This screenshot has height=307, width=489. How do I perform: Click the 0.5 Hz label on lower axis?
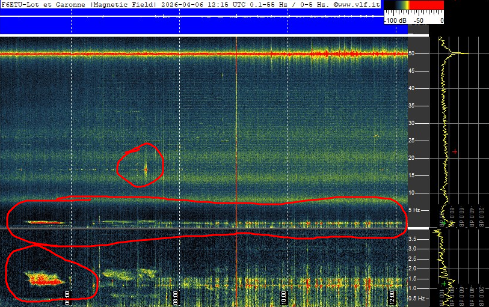tap(416, 298)
